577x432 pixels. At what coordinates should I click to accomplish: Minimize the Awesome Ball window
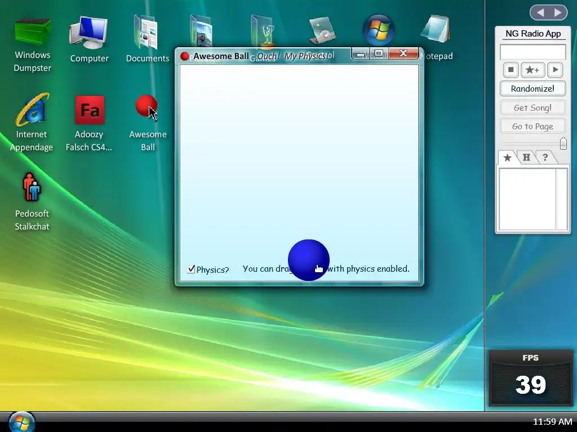(361, 55)
